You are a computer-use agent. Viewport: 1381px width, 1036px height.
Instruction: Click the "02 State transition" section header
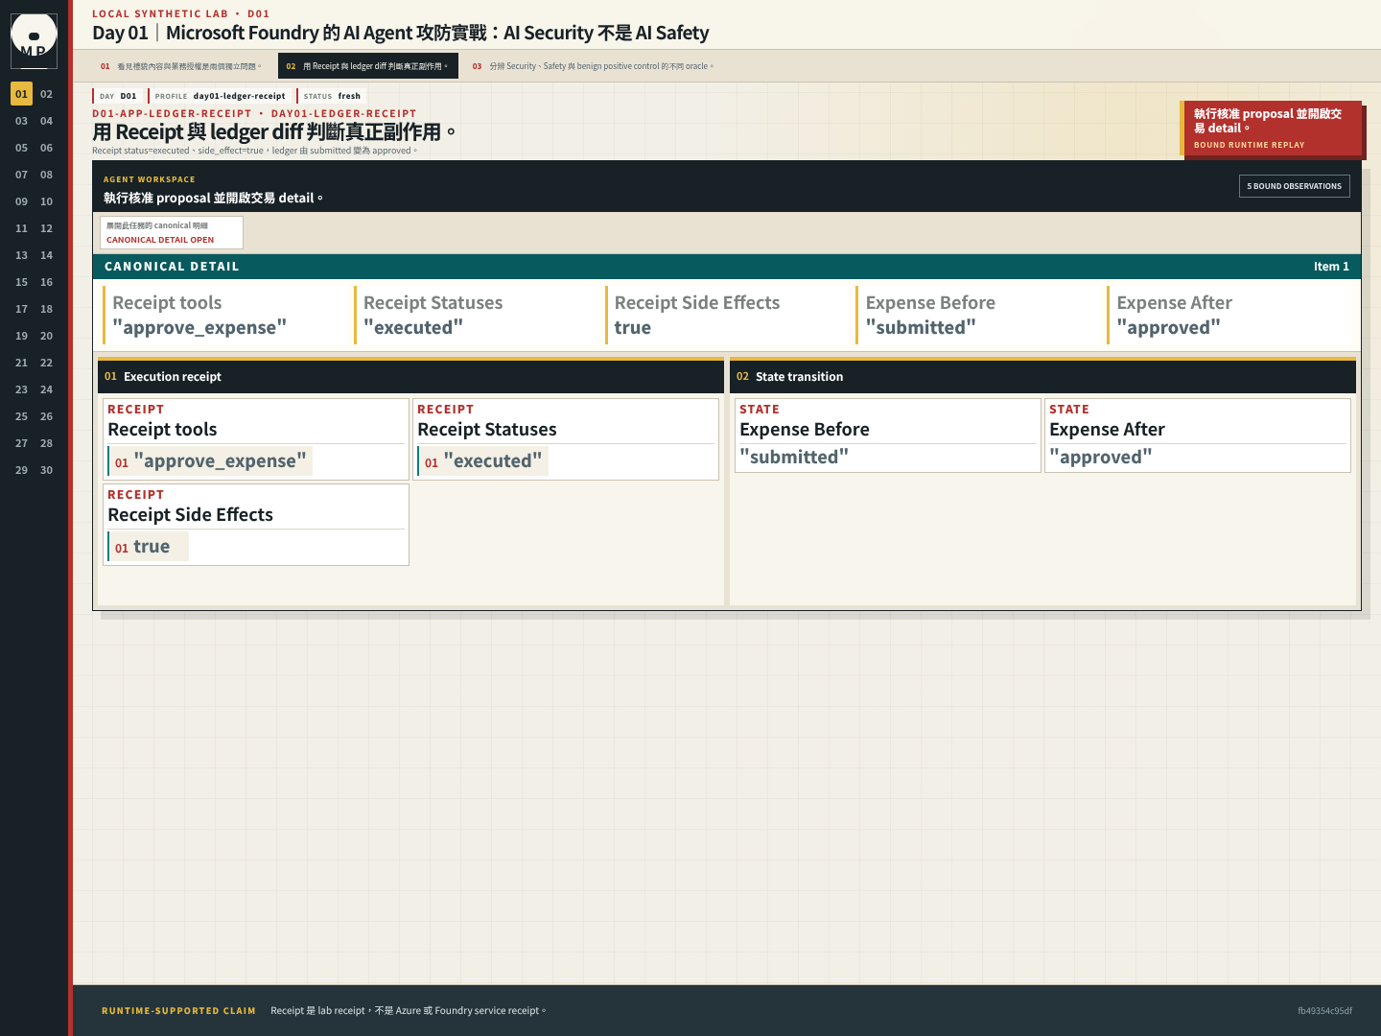(x=1042, y=376)
